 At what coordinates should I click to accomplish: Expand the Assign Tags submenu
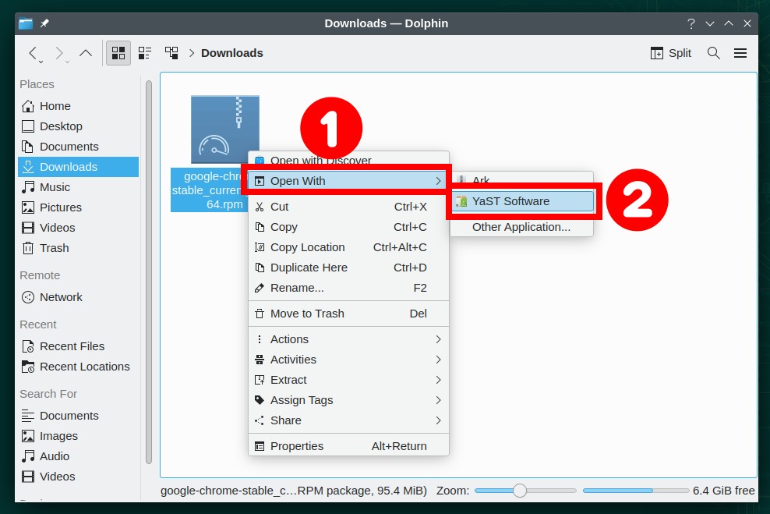point(348,400)
